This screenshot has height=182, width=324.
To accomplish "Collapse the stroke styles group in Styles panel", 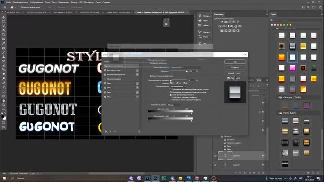I will tap(278, 97).
